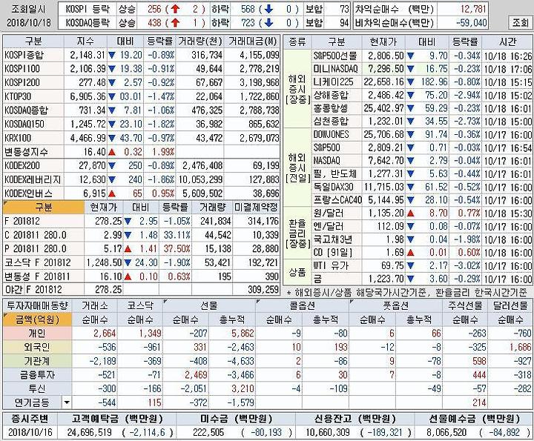Click the 달러선물 column header
This screenshot has width=534, height=441.
[510, 305]
